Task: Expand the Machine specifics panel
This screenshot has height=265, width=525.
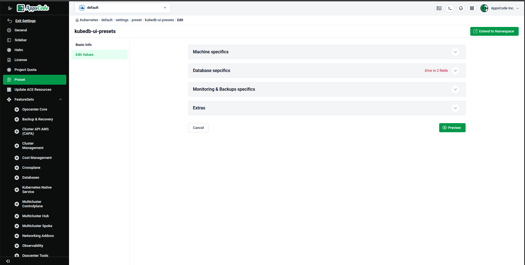Action: click(455, 52)
